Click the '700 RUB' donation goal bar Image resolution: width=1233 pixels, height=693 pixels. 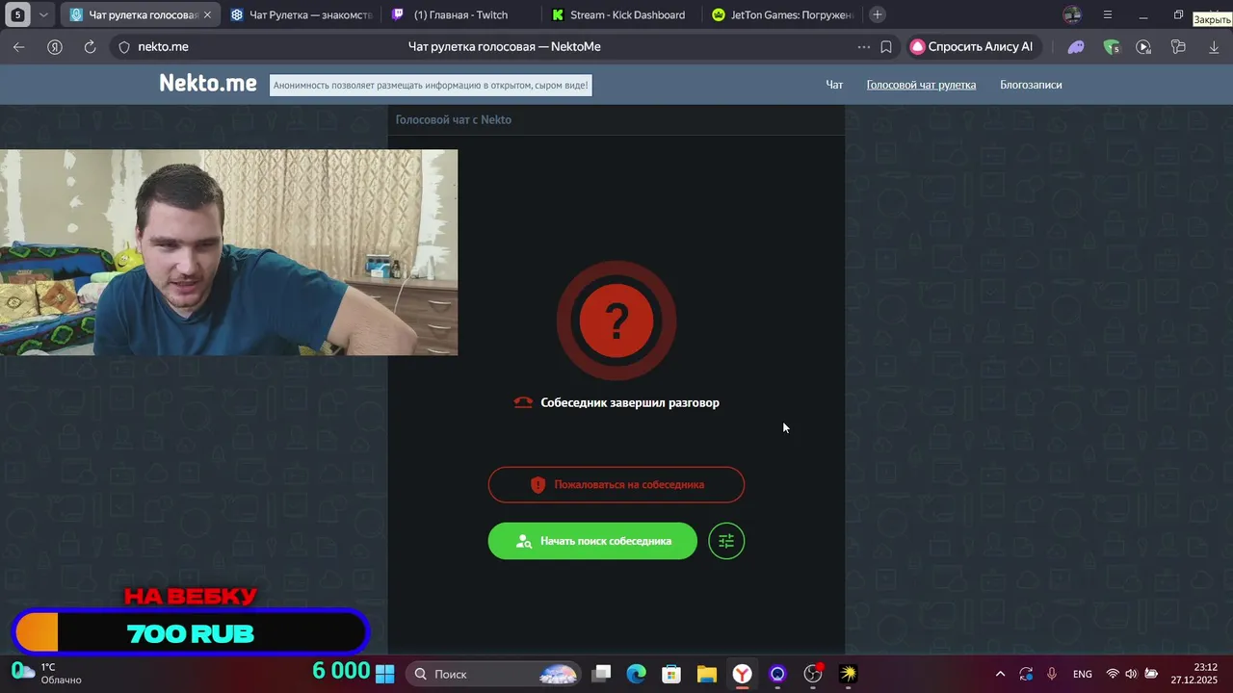point(191,633)
